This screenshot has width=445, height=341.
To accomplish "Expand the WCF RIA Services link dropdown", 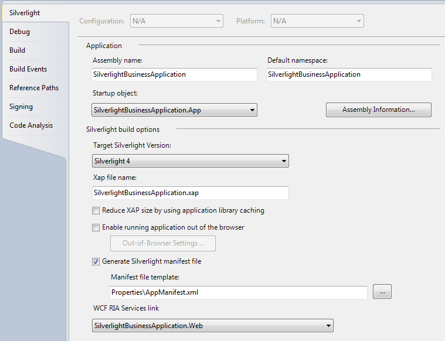I will [x=213, y=326].
